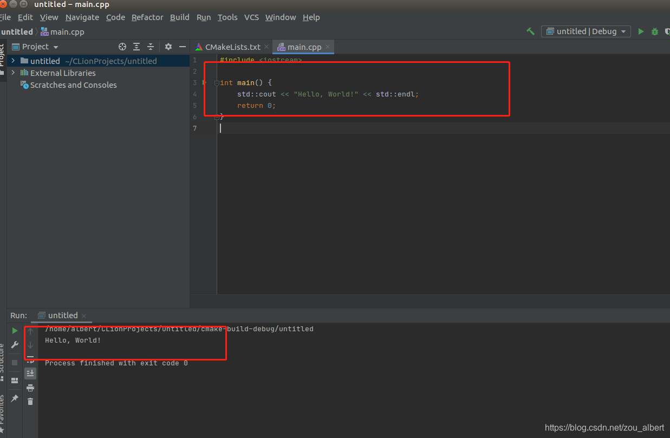The image size is (670, 438).
Task: Rerun program with Run panel play icon
Action: point(15,331)
